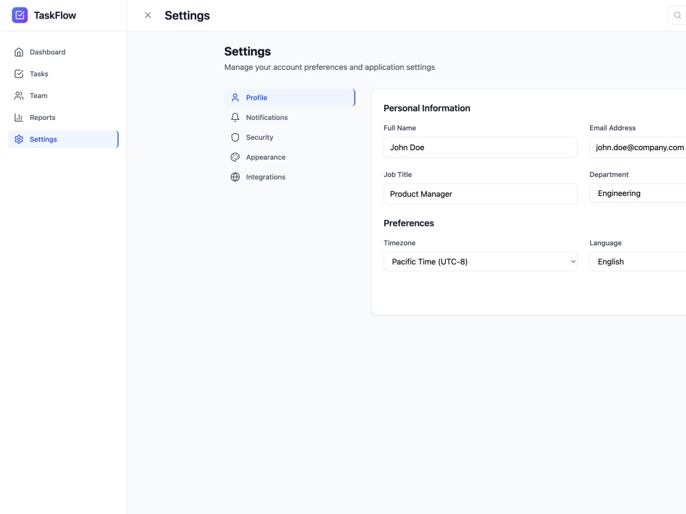
Task: Click the Profile person icon
Action: [235, 97]
